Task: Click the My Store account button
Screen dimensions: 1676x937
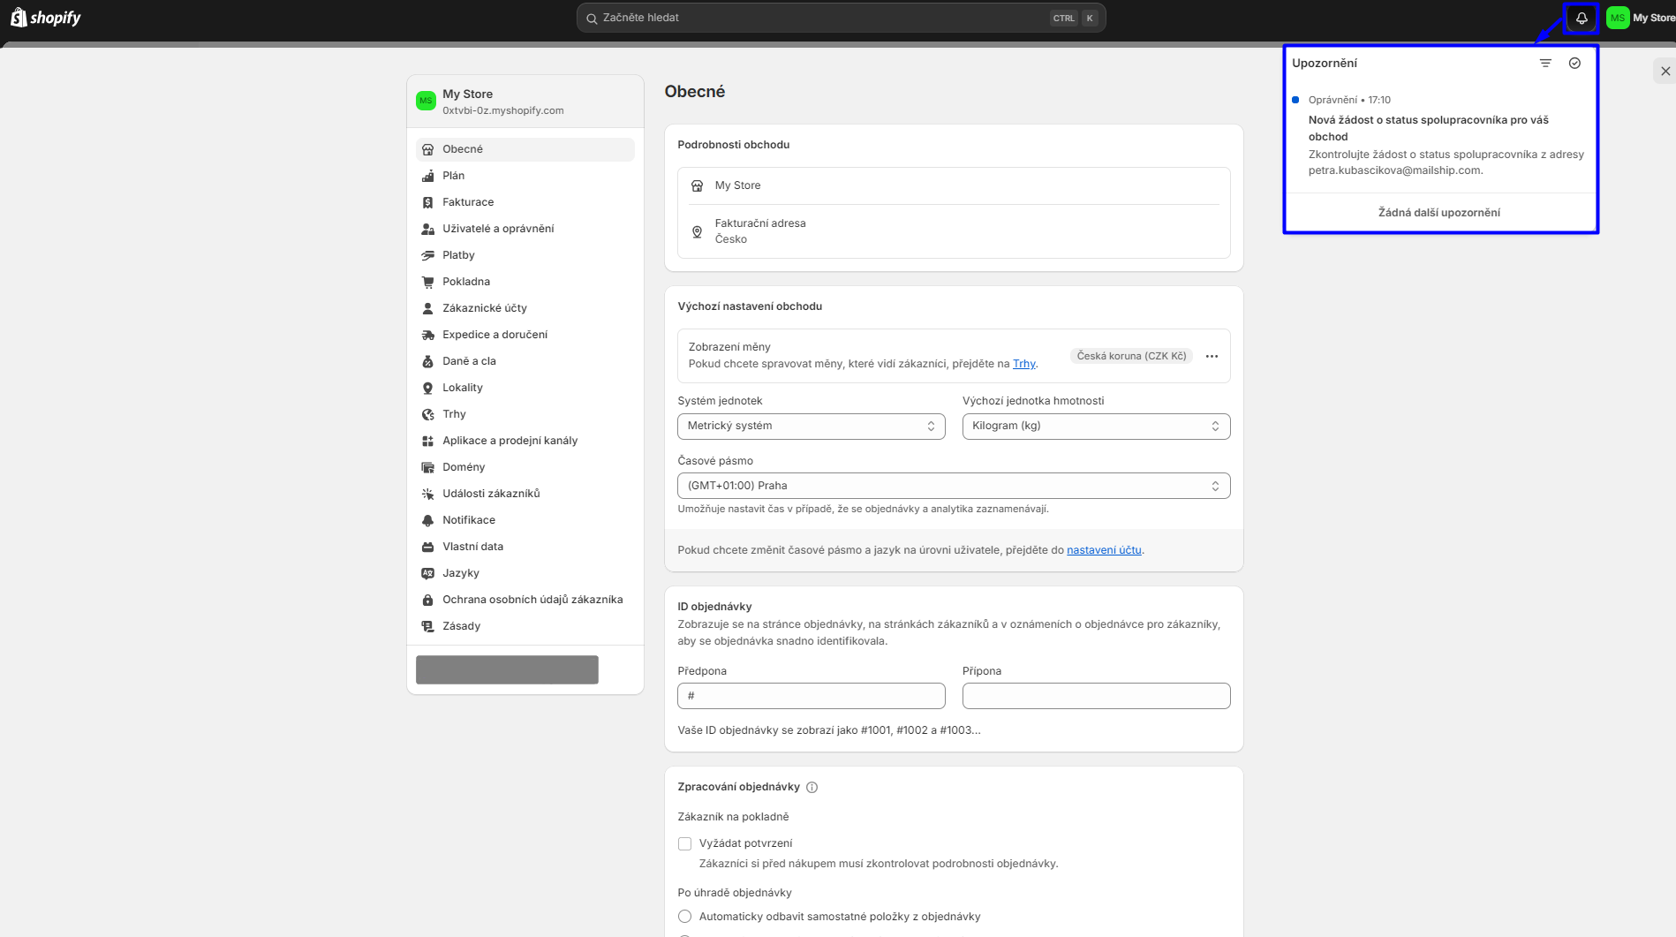Action: 1641,18
